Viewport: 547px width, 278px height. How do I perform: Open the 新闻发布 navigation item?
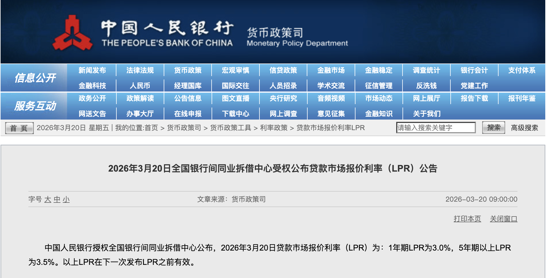(x=92, y=70)
